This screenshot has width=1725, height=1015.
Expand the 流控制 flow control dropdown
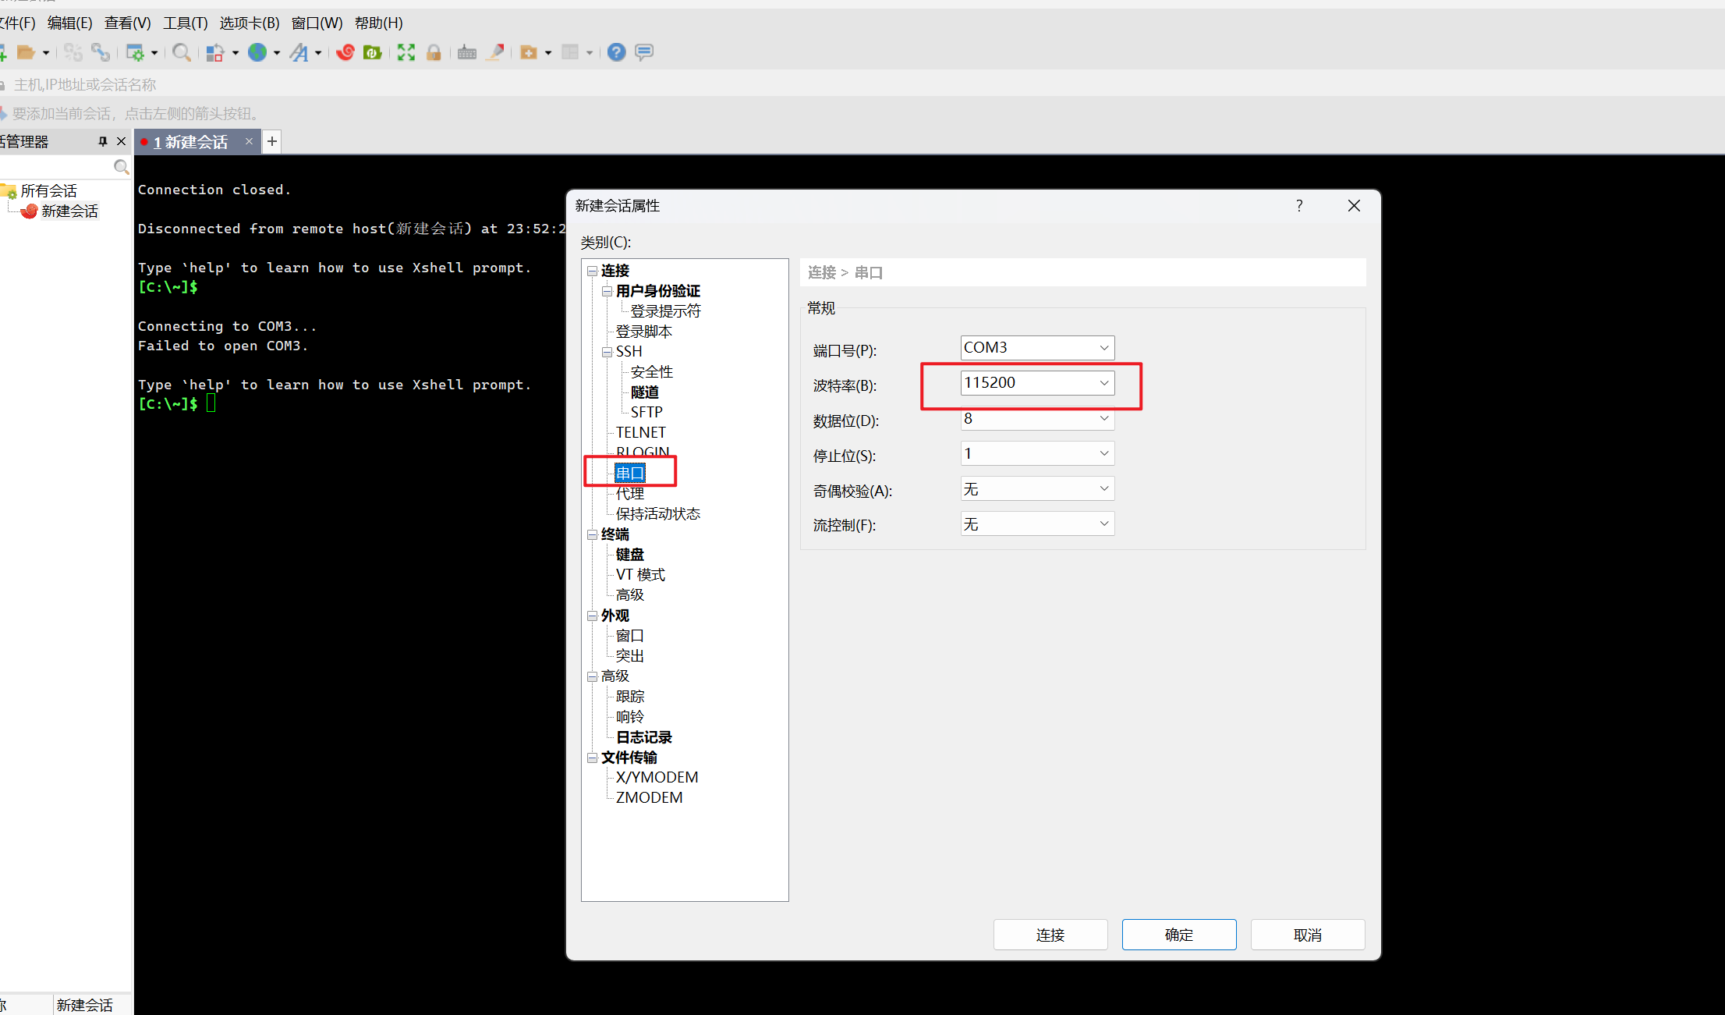click(x=1103, y=523)
